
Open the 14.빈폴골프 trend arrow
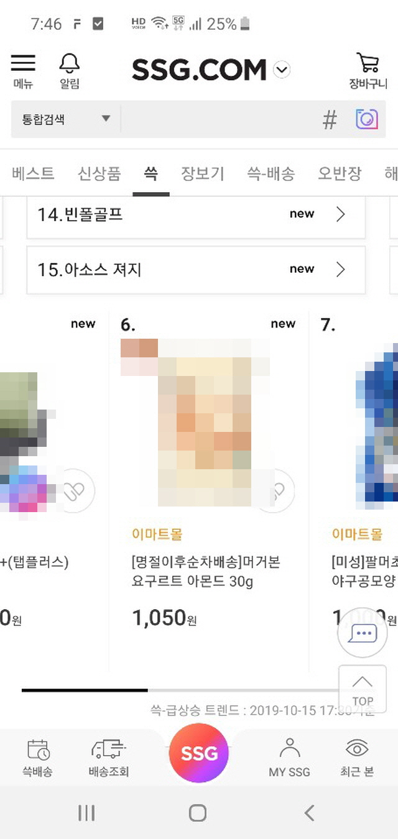[x=340, y=214]
